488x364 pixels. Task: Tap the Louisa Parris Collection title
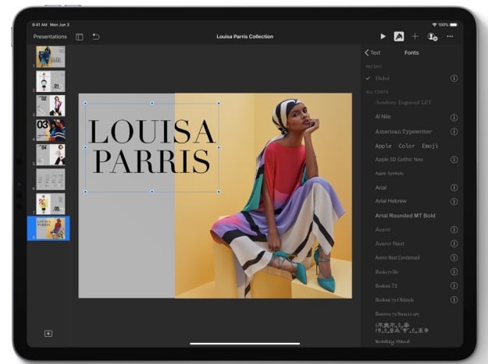click(x=244, y=37)
